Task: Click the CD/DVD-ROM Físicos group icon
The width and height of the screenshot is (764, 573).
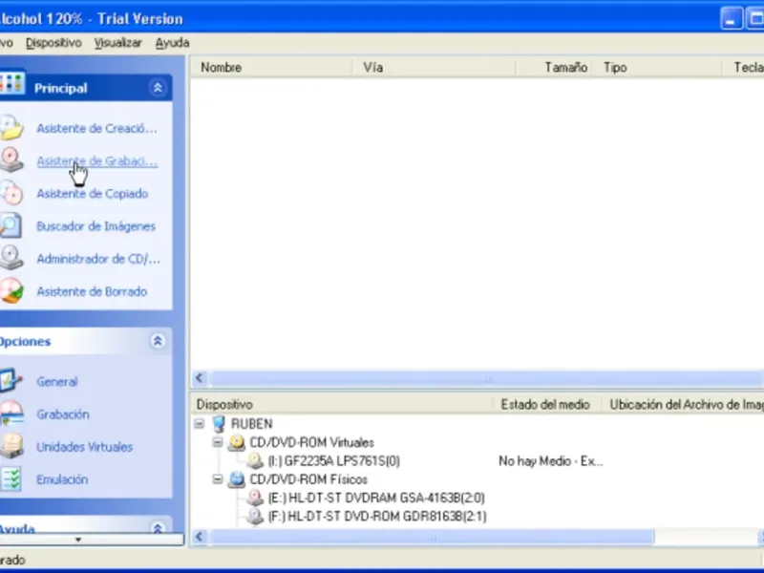Action: tap(237, 479)
